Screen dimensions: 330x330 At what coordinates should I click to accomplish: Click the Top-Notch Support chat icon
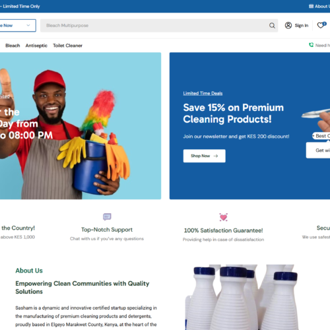(107, 216)
